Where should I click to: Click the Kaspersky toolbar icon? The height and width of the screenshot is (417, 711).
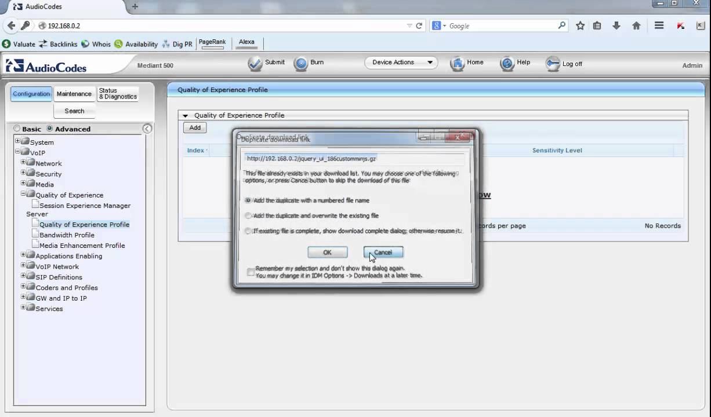pos(681,25)
